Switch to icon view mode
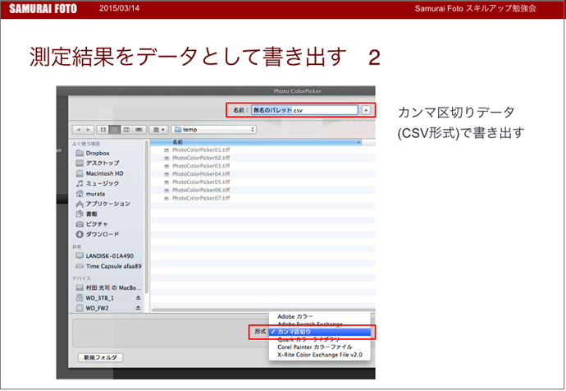This screenshot has width=566, height=391. click(x=103, y=129)
